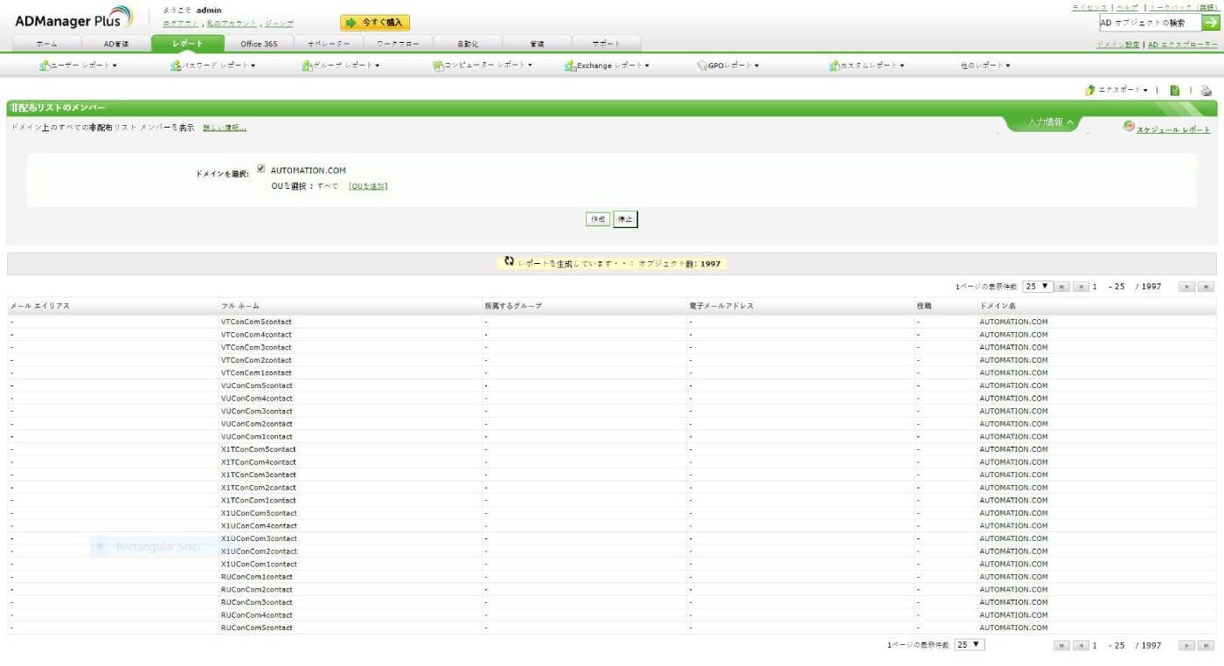The height and width of the screenshot is (666, 1224).
Task: Click the AD object search field
Action: [1149, 23]
